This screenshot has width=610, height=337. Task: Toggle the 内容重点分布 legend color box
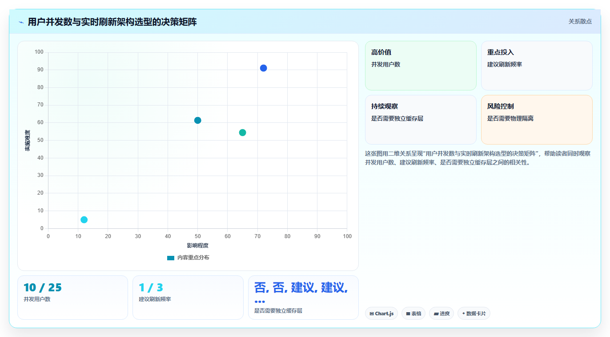pos(171,258)
